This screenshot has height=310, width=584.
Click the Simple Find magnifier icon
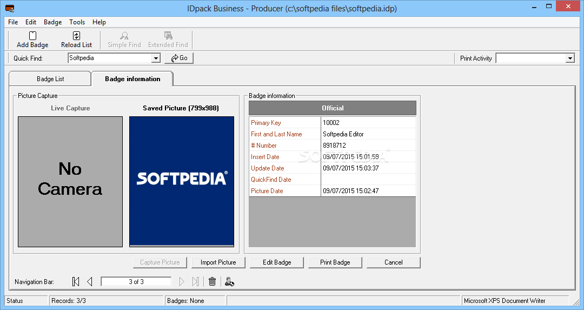pos(124,36)
